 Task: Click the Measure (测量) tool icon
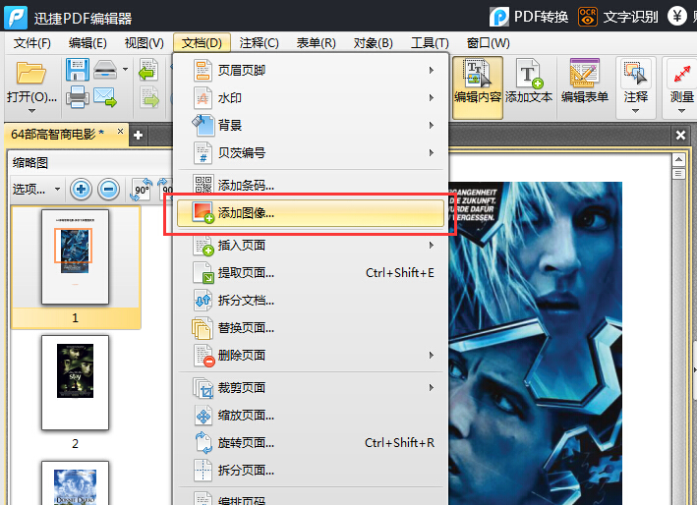(682, 74)
